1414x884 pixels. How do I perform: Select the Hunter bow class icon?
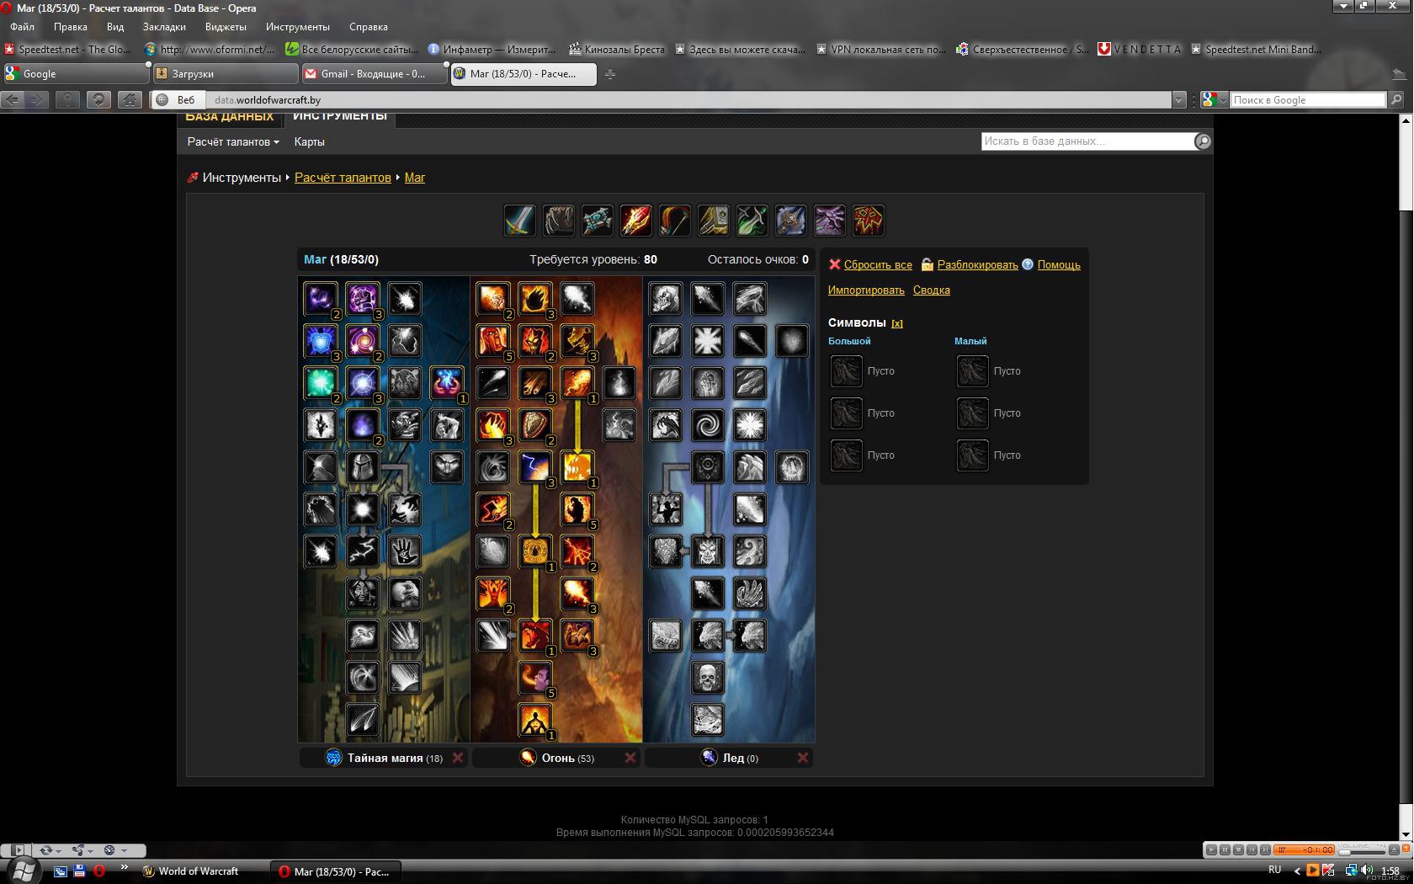point(675,221)
